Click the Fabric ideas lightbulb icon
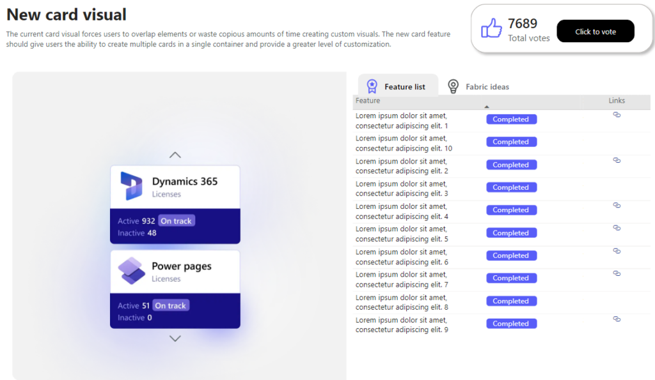Image resolution: width=655 pixels, height=380 pixels. [454, 86]
